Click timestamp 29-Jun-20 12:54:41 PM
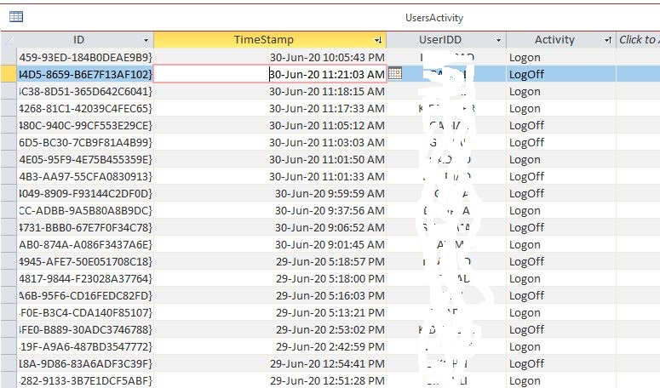 pyautogui.click(x=328, y=364)
